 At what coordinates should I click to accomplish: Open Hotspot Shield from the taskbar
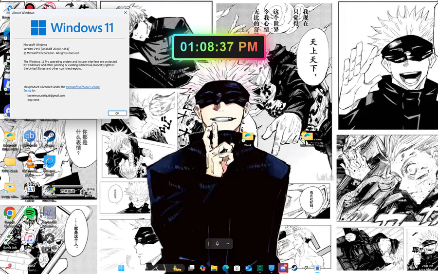point(272,268)
